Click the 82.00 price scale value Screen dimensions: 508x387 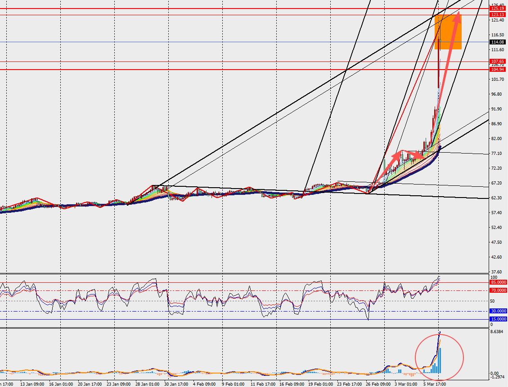(x=497, y=139)
